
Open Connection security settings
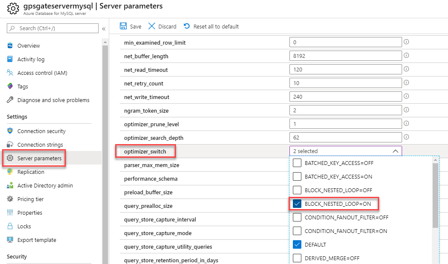[41, 131]
